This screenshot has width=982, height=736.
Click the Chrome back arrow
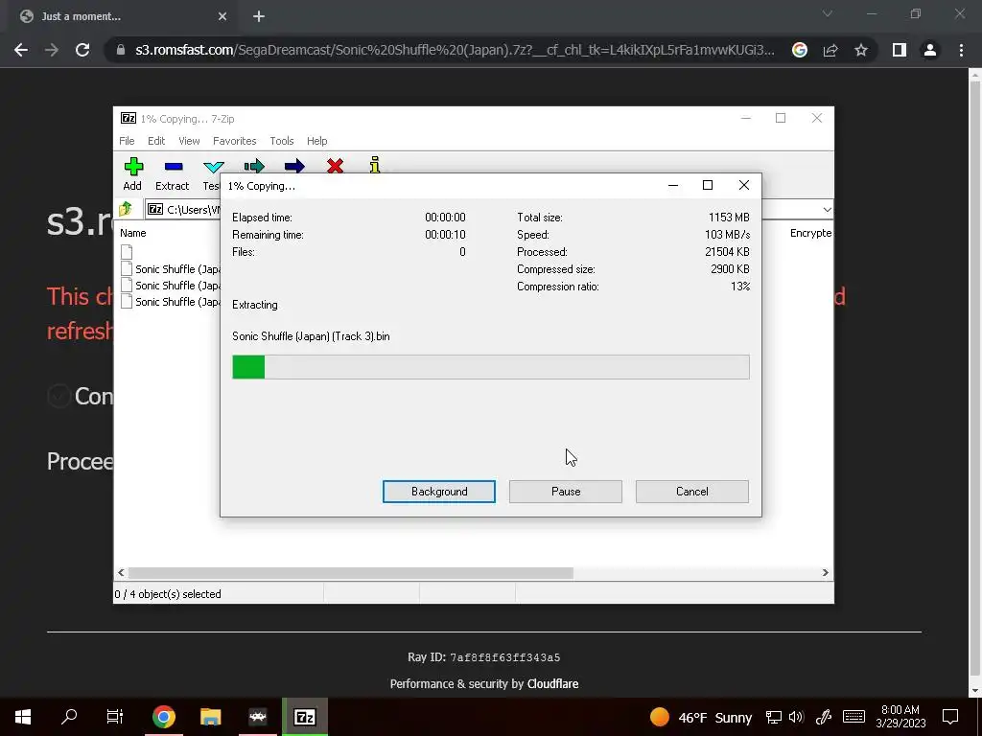[x=21, y=50]
